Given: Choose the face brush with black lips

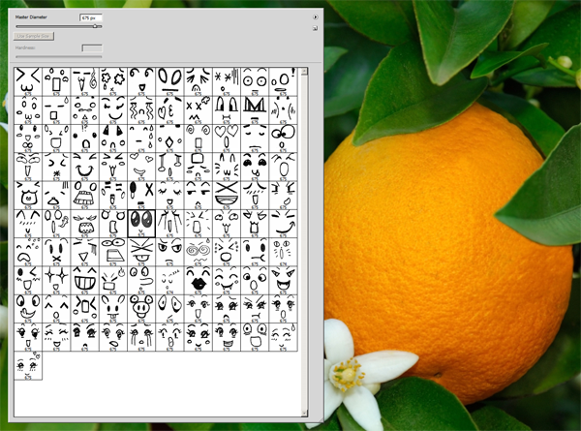Looking at the screenshot, I should click(x=198, y=280).
